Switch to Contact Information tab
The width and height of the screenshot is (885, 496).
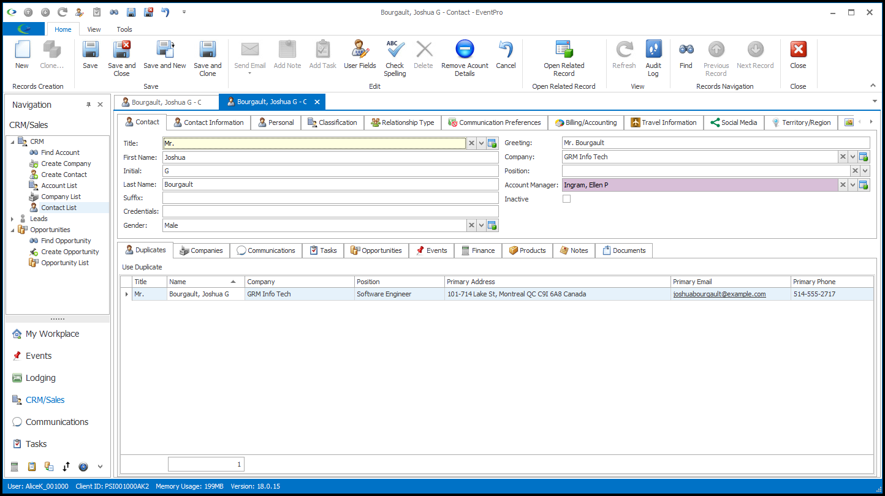[x=208, y=122]
